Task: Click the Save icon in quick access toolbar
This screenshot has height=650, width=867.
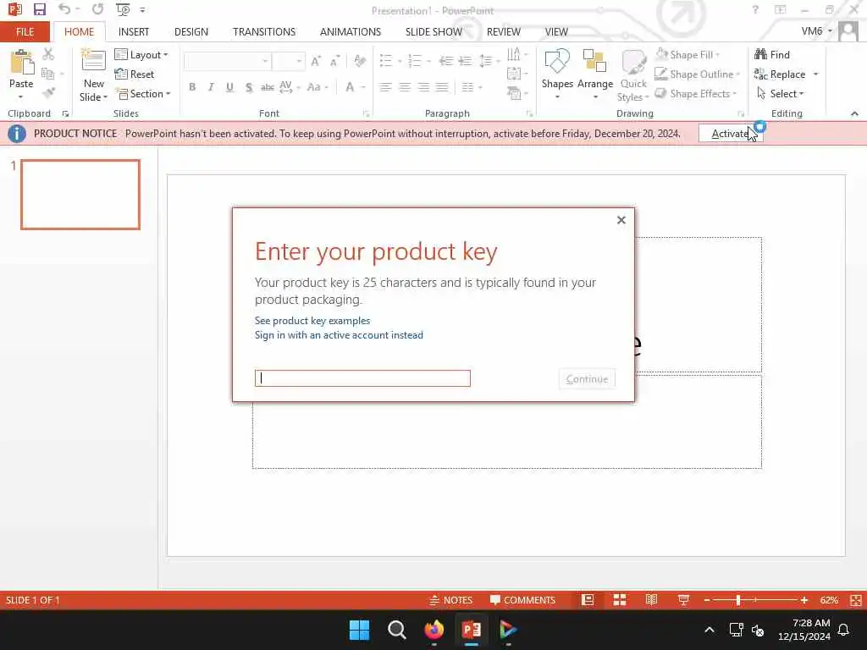Action: (x=39, y=9)
